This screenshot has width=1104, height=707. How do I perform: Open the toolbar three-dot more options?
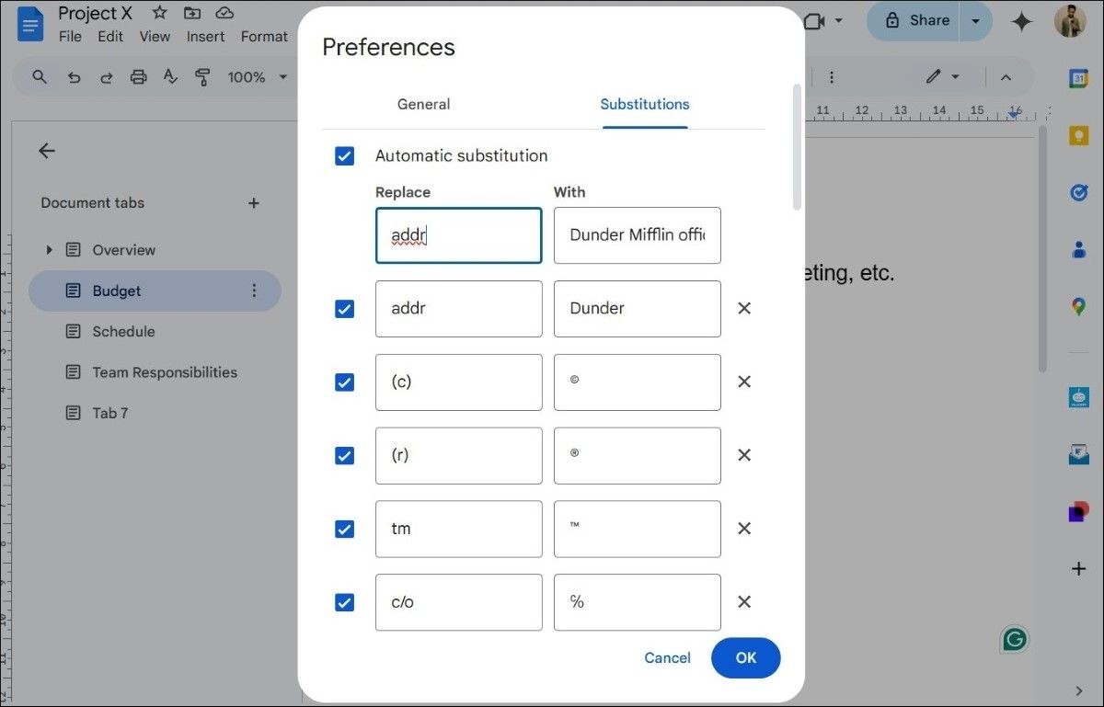[x=832, y=77]
